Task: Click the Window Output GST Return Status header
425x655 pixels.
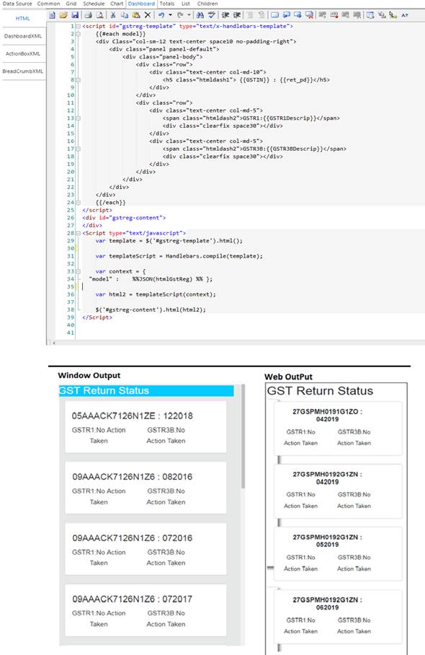Action: pyautogui.click(x=146, y=390)
